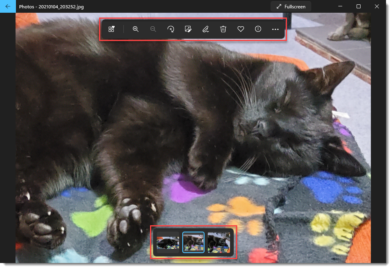The image size is (392, 269).
Task: Select the first filmstrip thumbnail
Action: pyautogui.click(x=168, y=242)
